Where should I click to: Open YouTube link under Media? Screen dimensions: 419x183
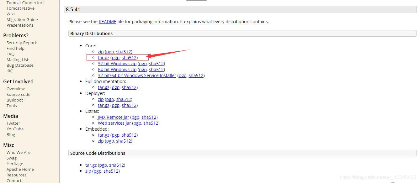click(x=15, y=129)
